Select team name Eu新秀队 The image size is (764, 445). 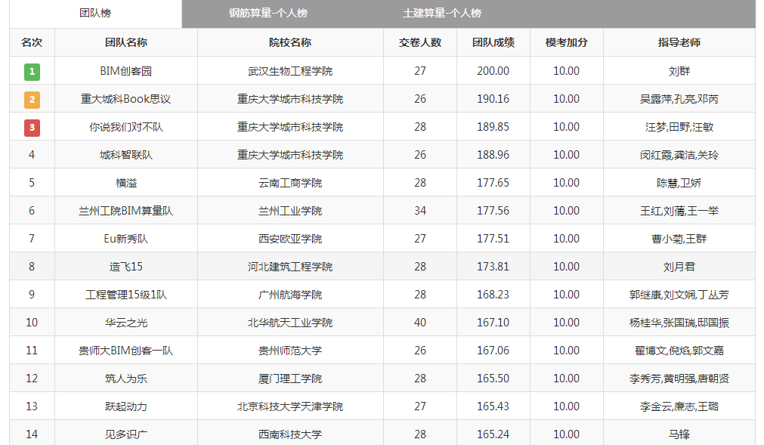126,239
